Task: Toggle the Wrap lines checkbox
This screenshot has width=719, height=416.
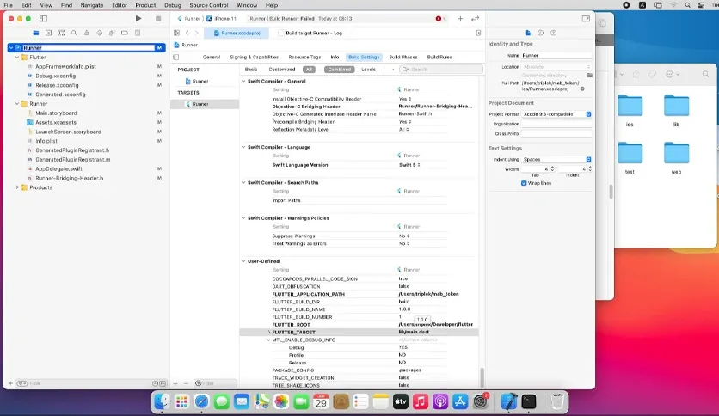Action: pyautogui.click(x=524, y=183)
